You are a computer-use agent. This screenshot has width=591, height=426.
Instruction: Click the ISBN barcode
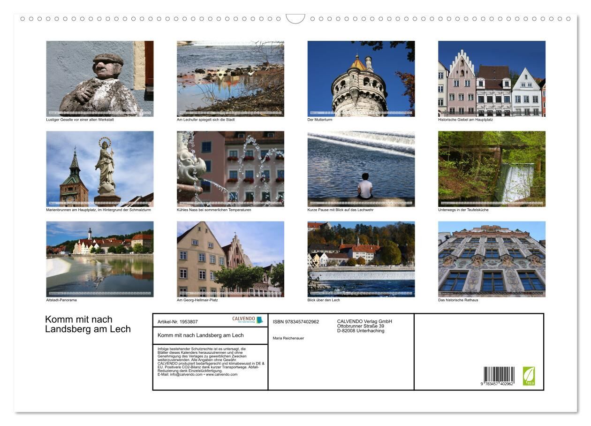tap(499, 376)
